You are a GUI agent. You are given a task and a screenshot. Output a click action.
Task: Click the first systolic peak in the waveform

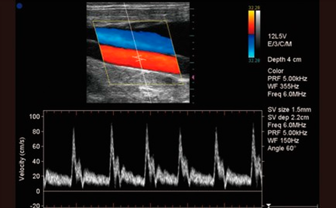pos(73,130)
